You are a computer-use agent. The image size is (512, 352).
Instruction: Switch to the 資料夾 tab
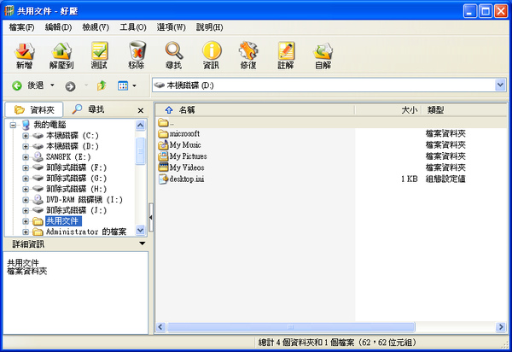(34, 110)
